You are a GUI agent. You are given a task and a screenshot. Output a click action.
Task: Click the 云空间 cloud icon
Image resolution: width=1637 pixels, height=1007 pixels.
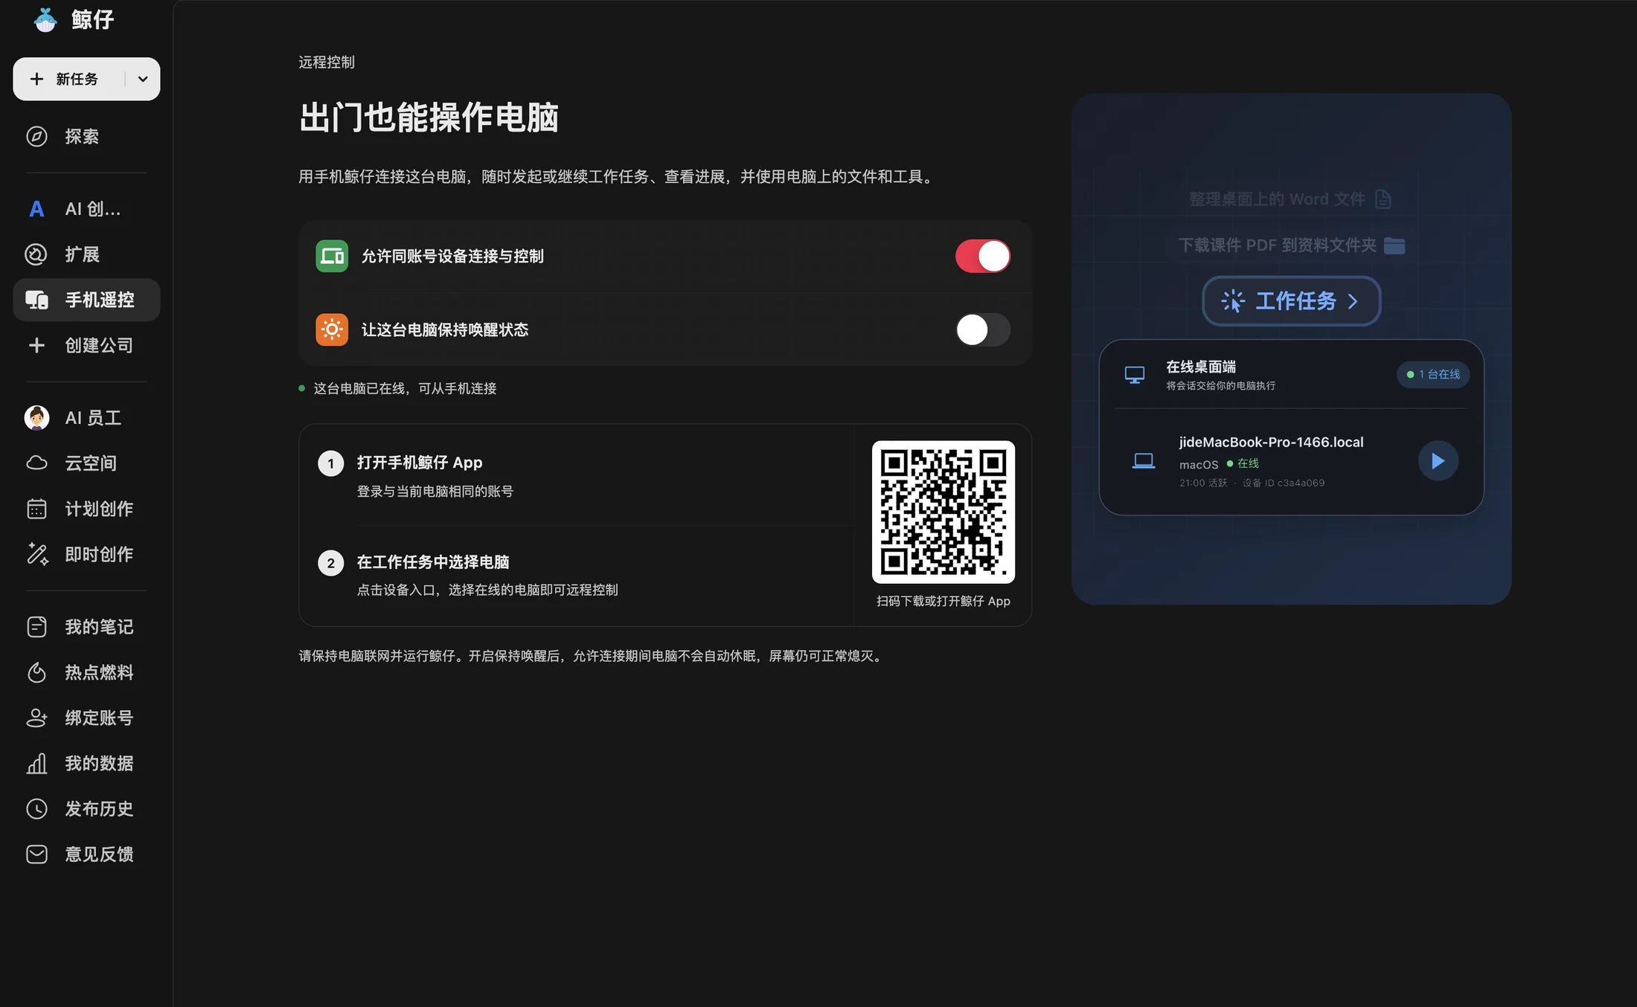[x=36, y=463]
